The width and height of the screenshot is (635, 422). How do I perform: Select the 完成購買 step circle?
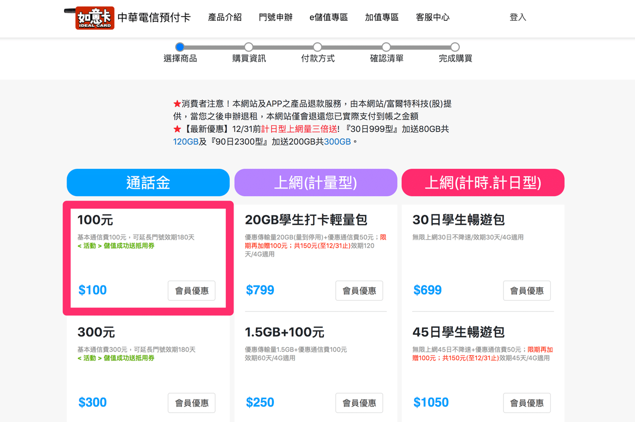click(455, 47)
